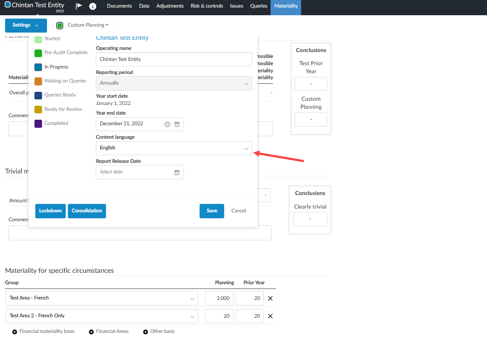Open the Adjustments tab
The height and width of the screenshot is (349, 487).
coord(170,6)
